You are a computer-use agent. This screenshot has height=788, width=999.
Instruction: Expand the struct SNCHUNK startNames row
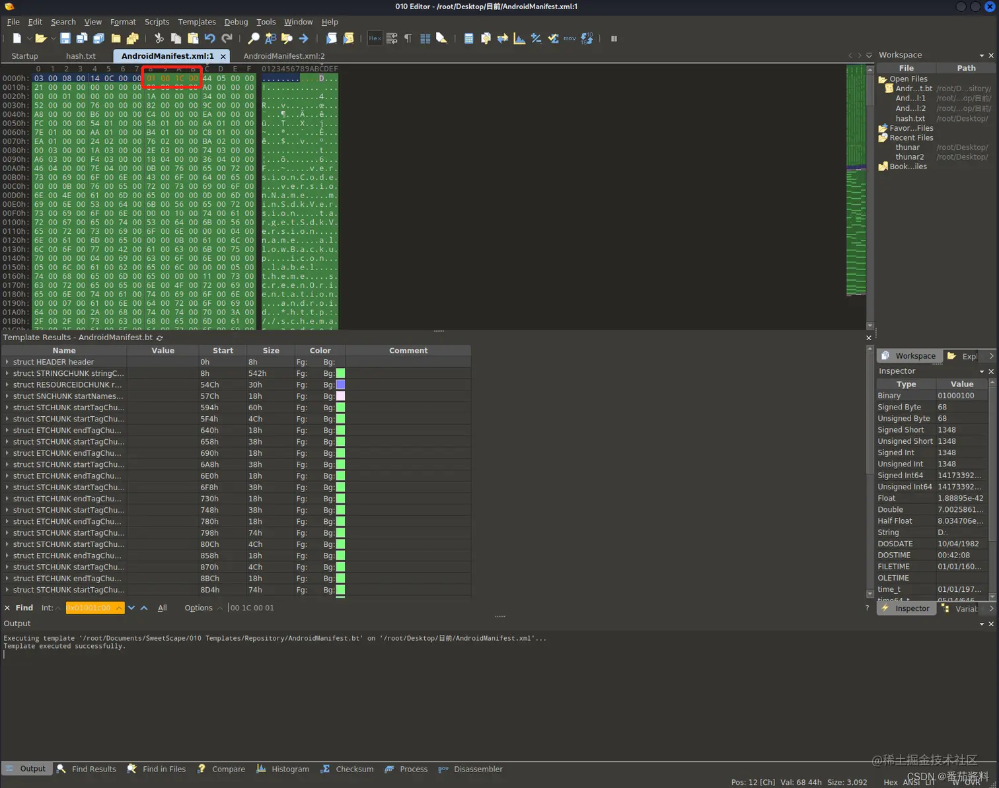point(7,396)
